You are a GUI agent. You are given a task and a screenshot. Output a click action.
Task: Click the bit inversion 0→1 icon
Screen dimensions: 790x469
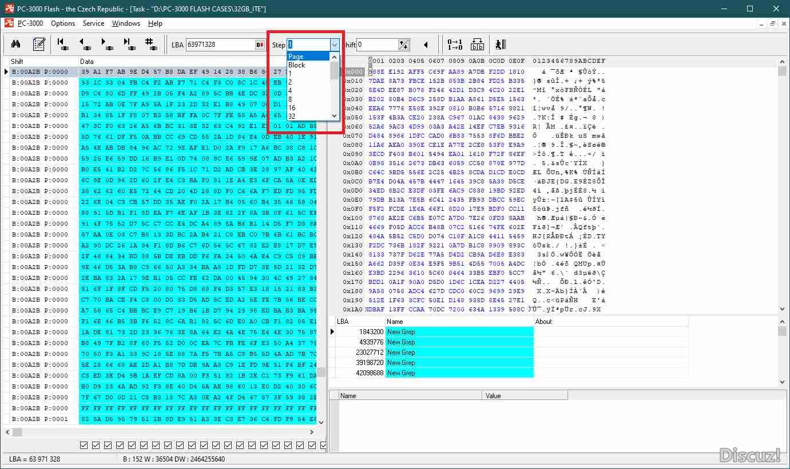pos(455,45)
